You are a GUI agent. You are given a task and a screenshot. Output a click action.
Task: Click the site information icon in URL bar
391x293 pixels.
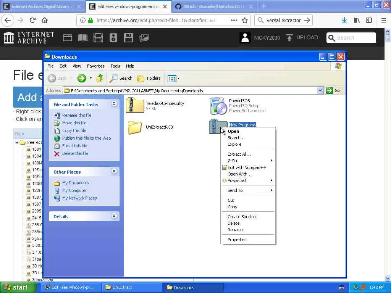coord(82,21)
